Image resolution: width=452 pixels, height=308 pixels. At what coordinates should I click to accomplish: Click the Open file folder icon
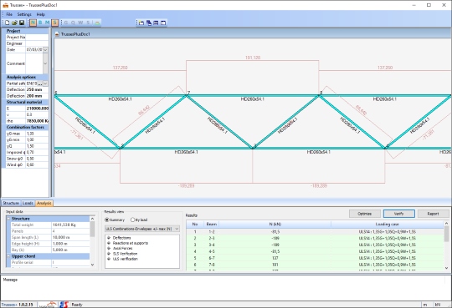click(14, 23)
